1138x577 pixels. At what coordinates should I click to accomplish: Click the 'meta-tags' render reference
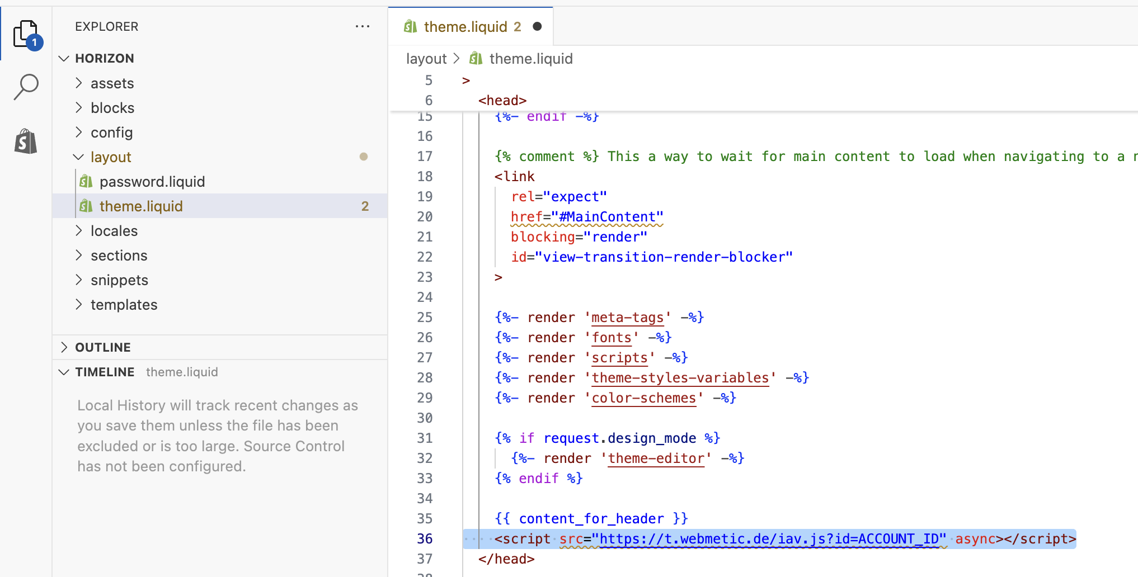pyautogui.click(x=628, y=318)
